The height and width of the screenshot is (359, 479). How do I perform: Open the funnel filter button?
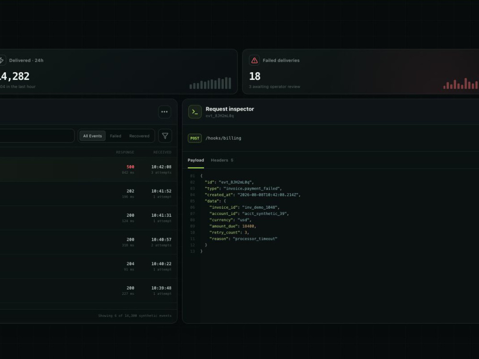coord(165,136)
